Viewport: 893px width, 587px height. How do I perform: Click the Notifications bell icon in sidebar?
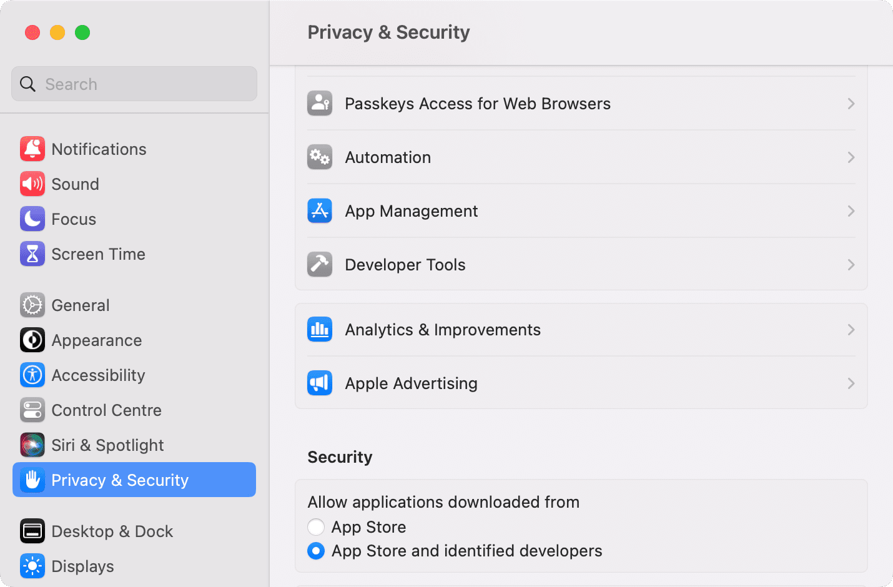32,149
